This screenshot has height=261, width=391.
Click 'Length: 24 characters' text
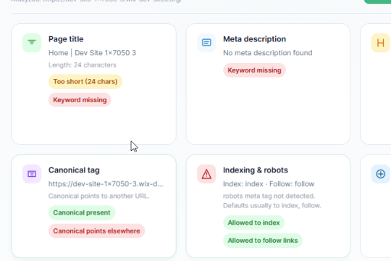tap(83, 65)
